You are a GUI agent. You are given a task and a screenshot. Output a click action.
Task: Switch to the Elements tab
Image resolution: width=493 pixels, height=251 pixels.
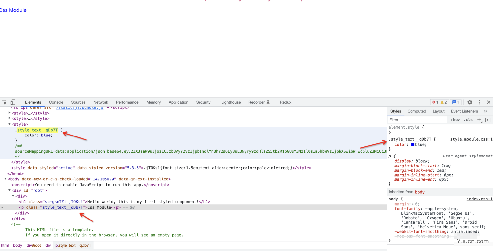point(33,102)
